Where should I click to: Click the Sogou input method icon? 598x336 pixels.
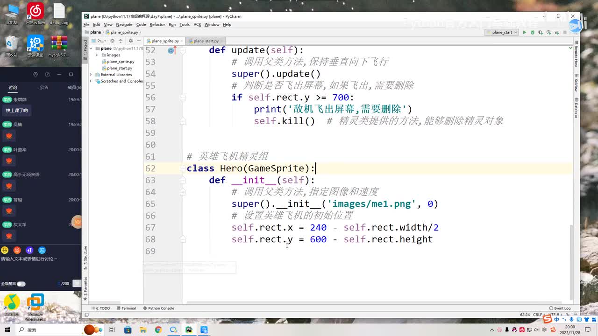point(548,319)
